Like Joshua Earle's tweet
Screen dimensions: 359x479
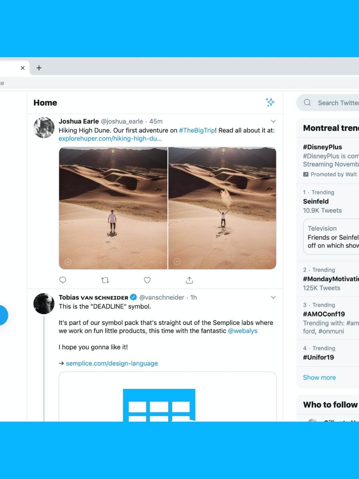pyautogui.click(x=147, y=280)
